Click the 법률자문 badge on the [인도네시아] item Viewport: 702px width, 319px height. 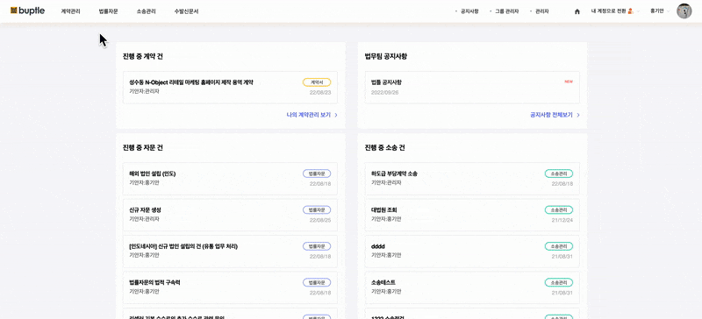pos(317,246)
